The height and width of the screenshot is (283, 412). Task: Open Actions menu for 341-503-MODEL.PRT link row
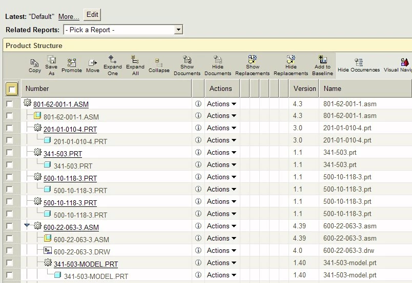221,263
